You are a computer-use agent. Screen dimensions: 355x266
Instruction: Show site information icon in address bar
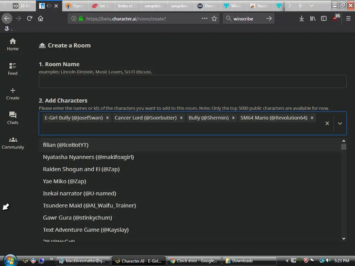pos(73,19)
